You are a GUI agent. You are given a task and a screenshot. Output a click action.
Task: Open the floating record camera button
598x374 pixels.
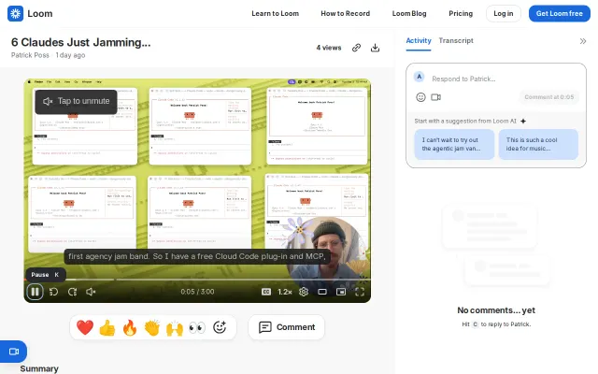(x=13, y=352)
